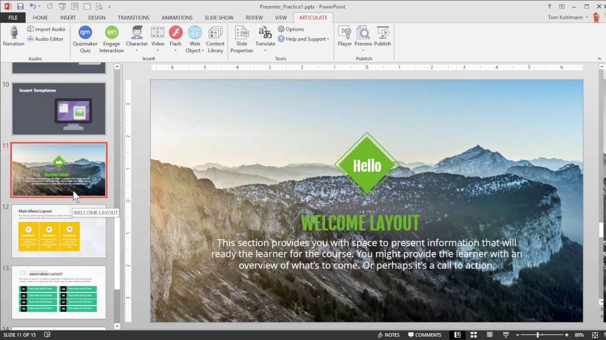Click Import Audio in the Audio group

46,29
